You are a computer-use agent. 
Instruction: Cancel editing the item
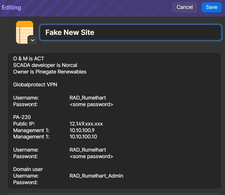[185, 7]
